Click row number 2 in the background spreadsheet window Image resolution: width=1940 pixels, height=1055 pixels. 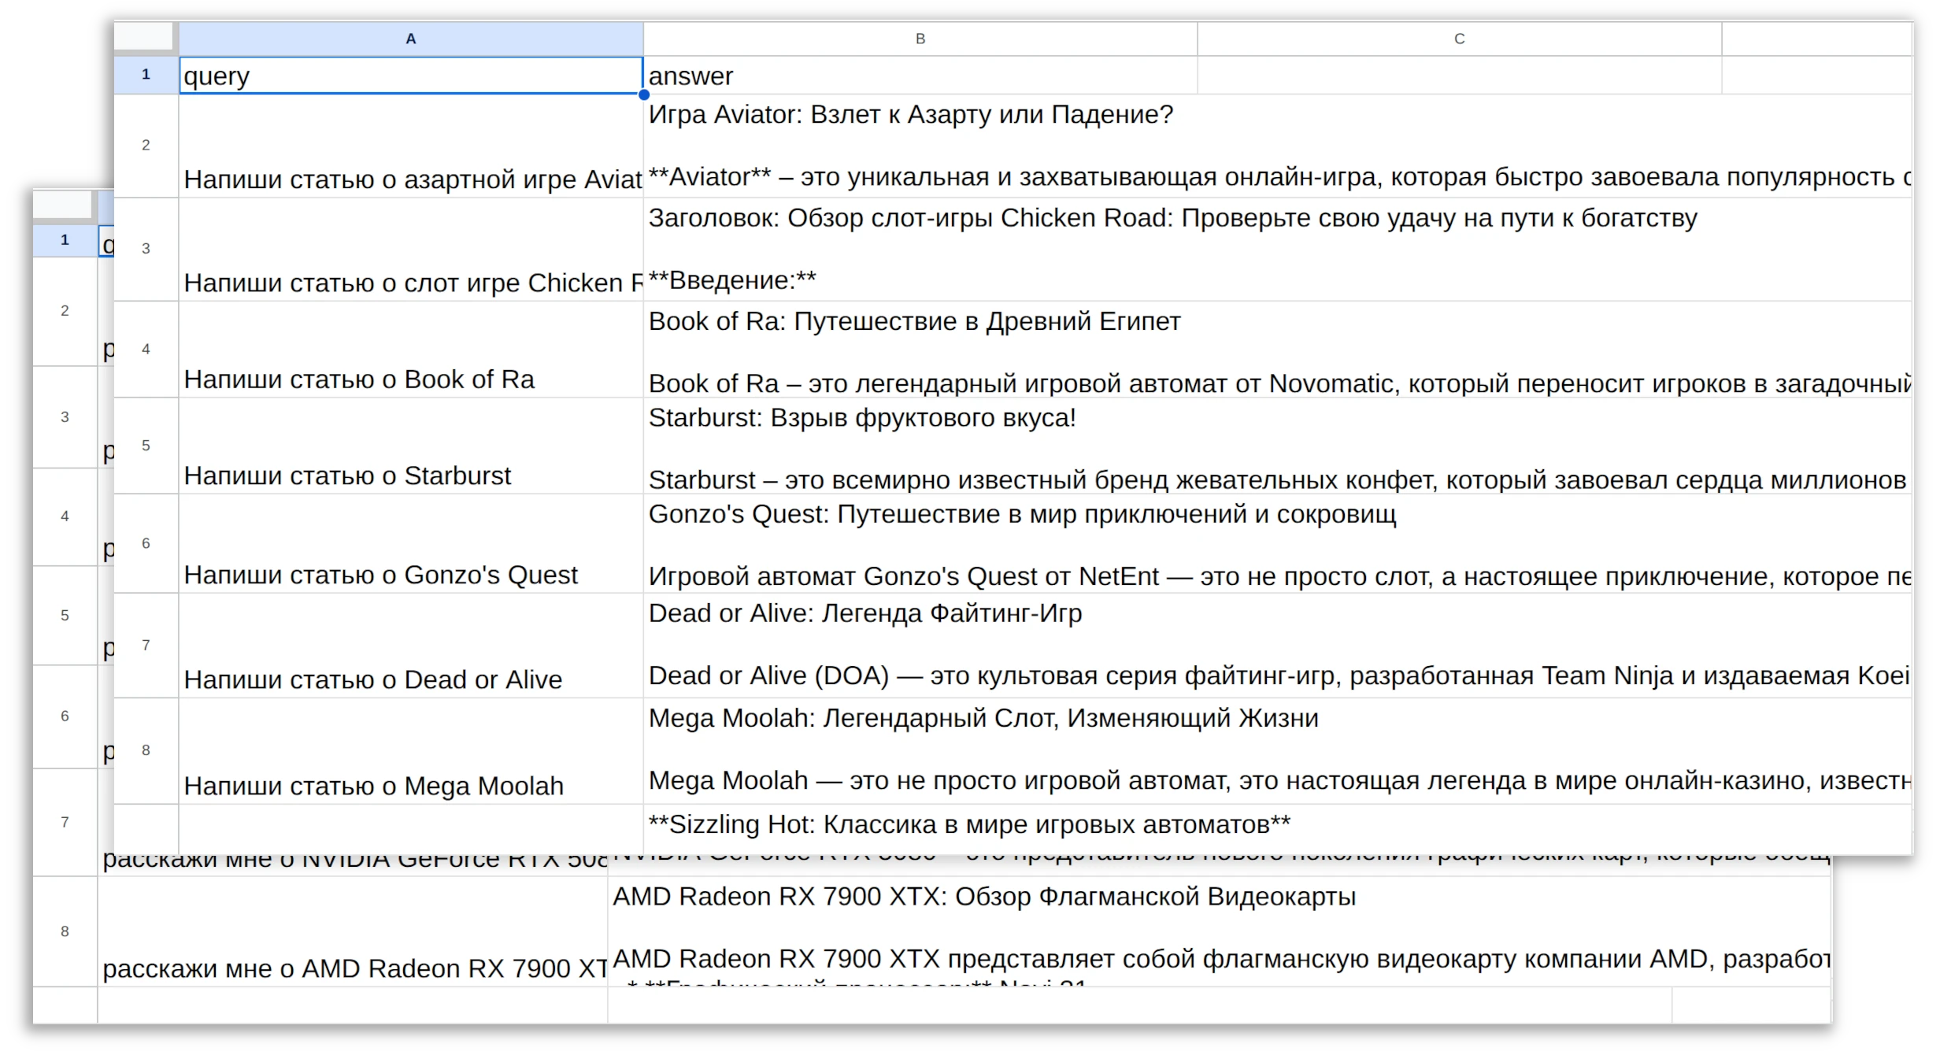[x=65, y=310]
